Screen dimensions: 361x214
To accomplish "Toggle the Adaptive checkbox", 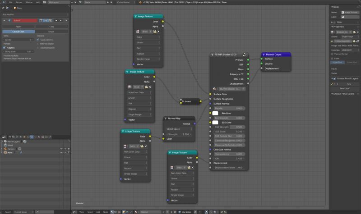I will tap(5, 48).
